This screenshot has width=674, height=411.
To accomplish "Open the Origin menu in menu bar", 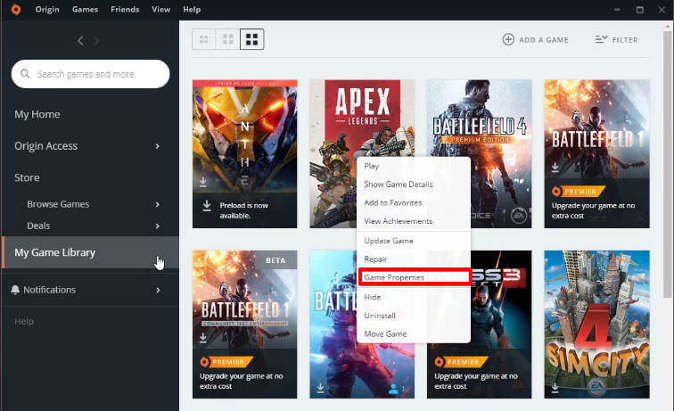I will (x=47, y=10).
